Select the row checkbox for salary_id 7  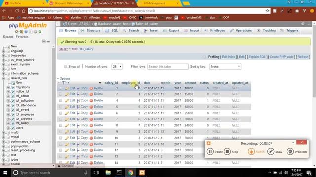pos(61,119)
